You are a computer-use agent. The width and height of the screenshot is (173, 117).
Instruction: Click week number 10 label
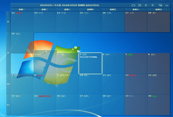[8, 84]
